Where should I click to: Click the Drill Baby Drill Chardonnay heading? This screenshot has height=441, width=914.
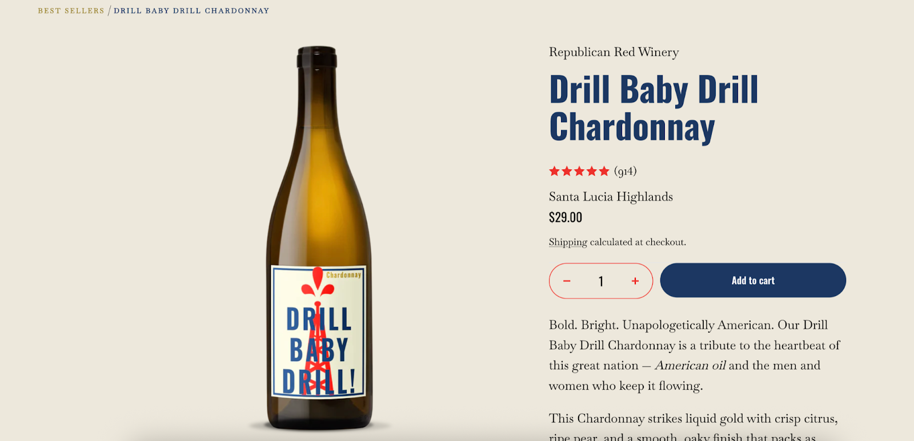654,108
